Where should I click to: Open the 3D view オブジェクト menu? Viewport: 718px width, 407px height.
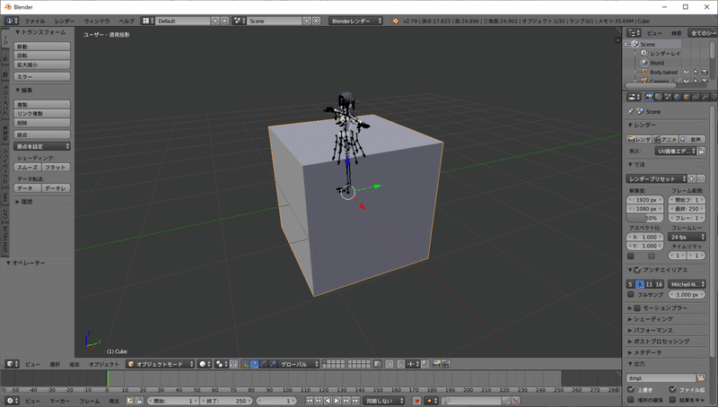click(x=104, y=364)
